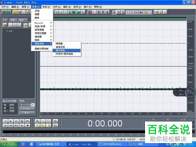Open the 生成(G) menu
This screenshot has height=147, width=196.
click(x=46, y=7)
